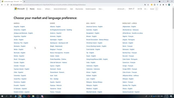This screenshot has width=174, height=98.
Task: Click yellow circle extension icon
Action: point(152,5)
